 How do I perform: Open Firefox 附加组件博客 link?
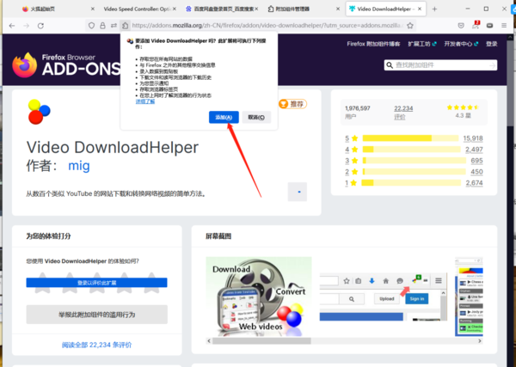pyautogui.click(x=373, y=44)
